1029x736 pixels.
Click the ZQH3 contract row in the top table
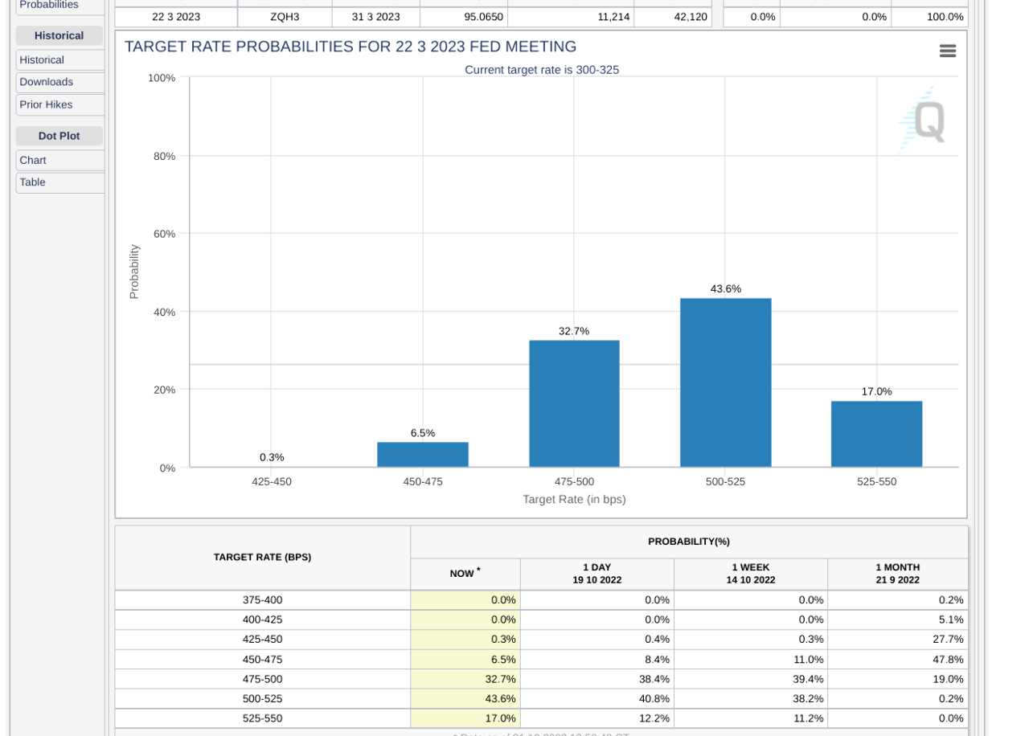point(285,16)
